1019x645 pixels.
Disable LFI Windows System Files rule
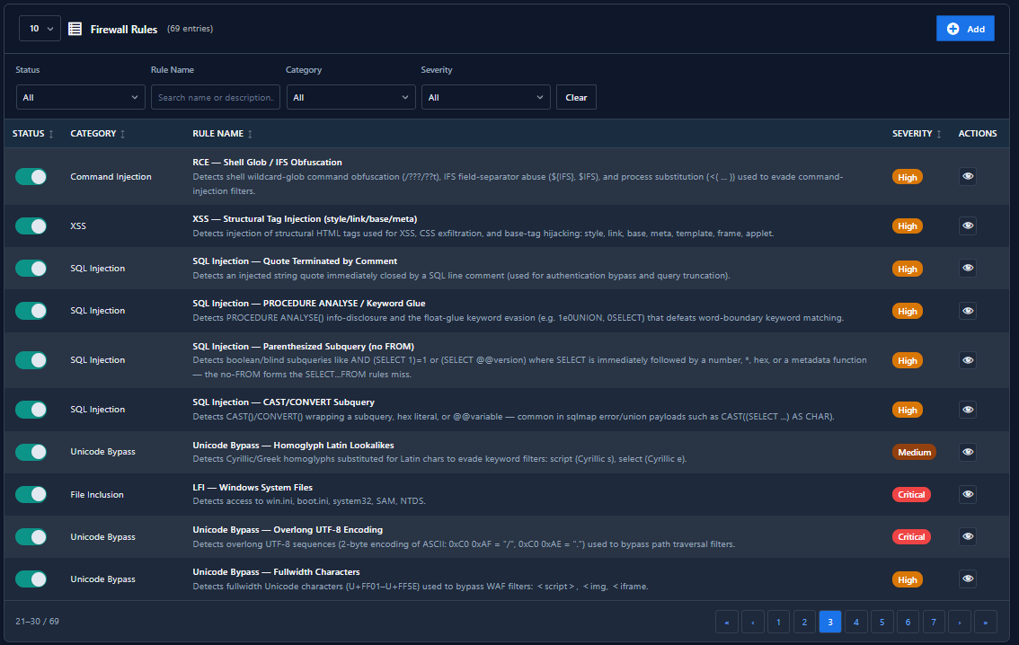click(x=31, y=494)
